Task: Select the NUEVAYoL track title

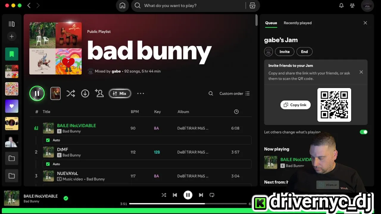Action: pyautogui.click(x=68, y=173)
